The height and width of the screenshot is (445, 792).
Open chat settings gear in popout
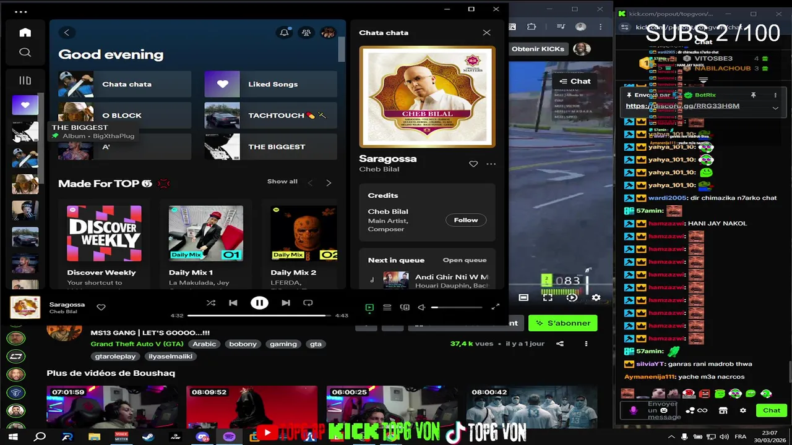pos(743,410)
